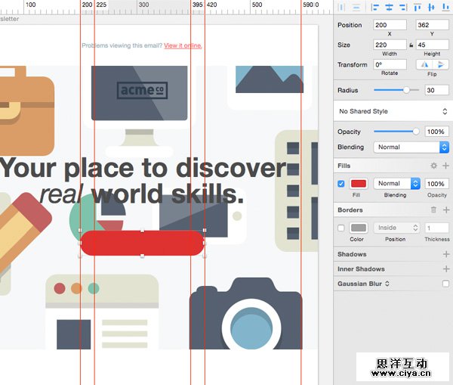This screenshot has height=385, width=453.
Task: Open the No Shared Style dropdown
Action: click(x=393, y=111)
